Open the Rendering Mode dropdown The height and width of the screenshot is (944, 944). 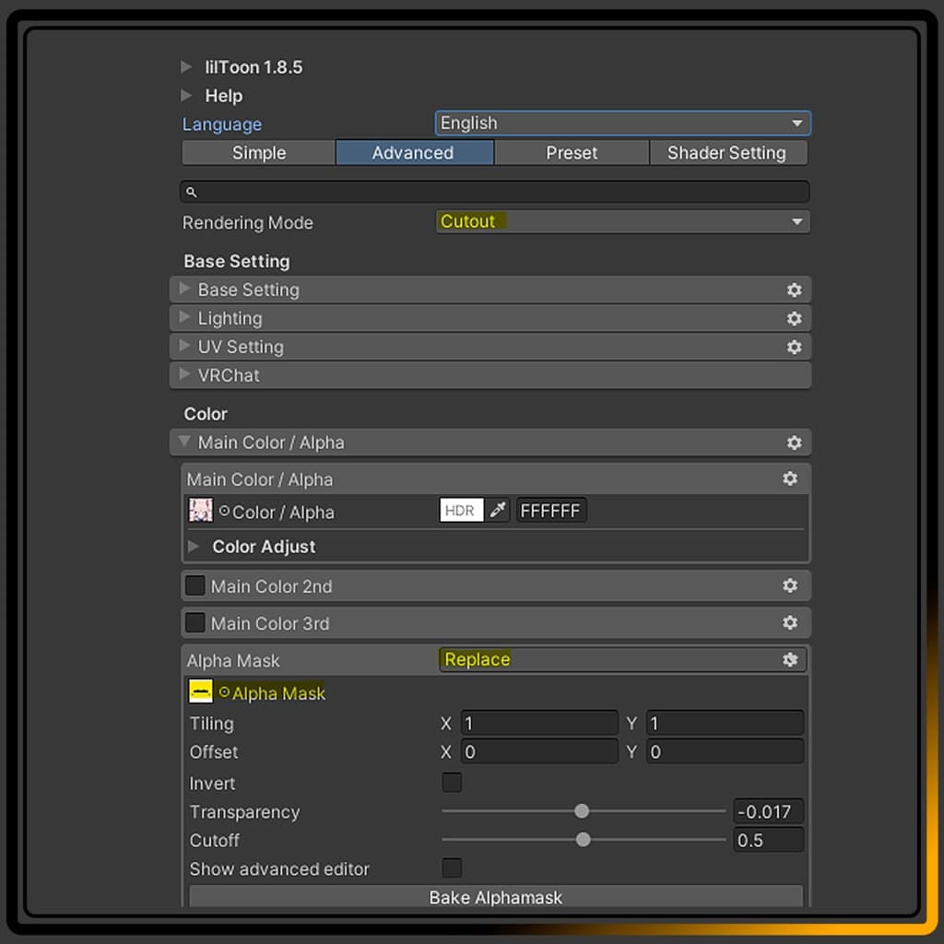point(622,222)
